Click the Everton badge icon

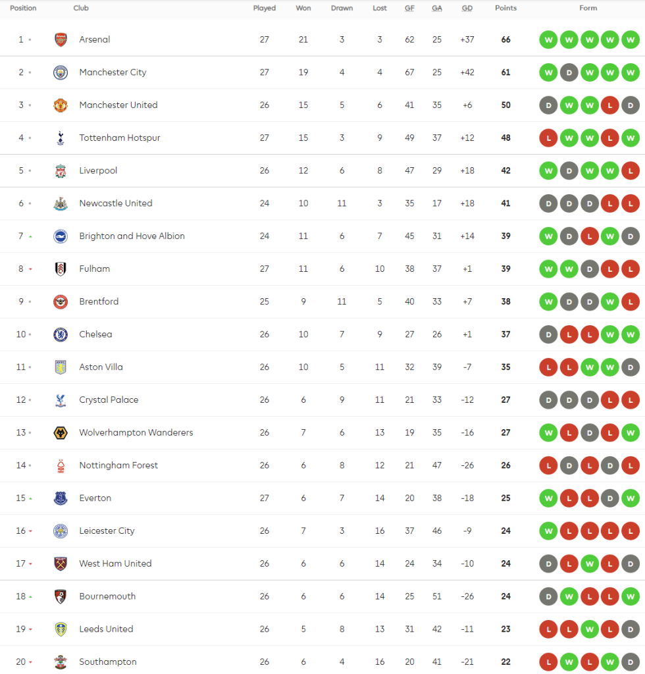(x=61, y=498)
